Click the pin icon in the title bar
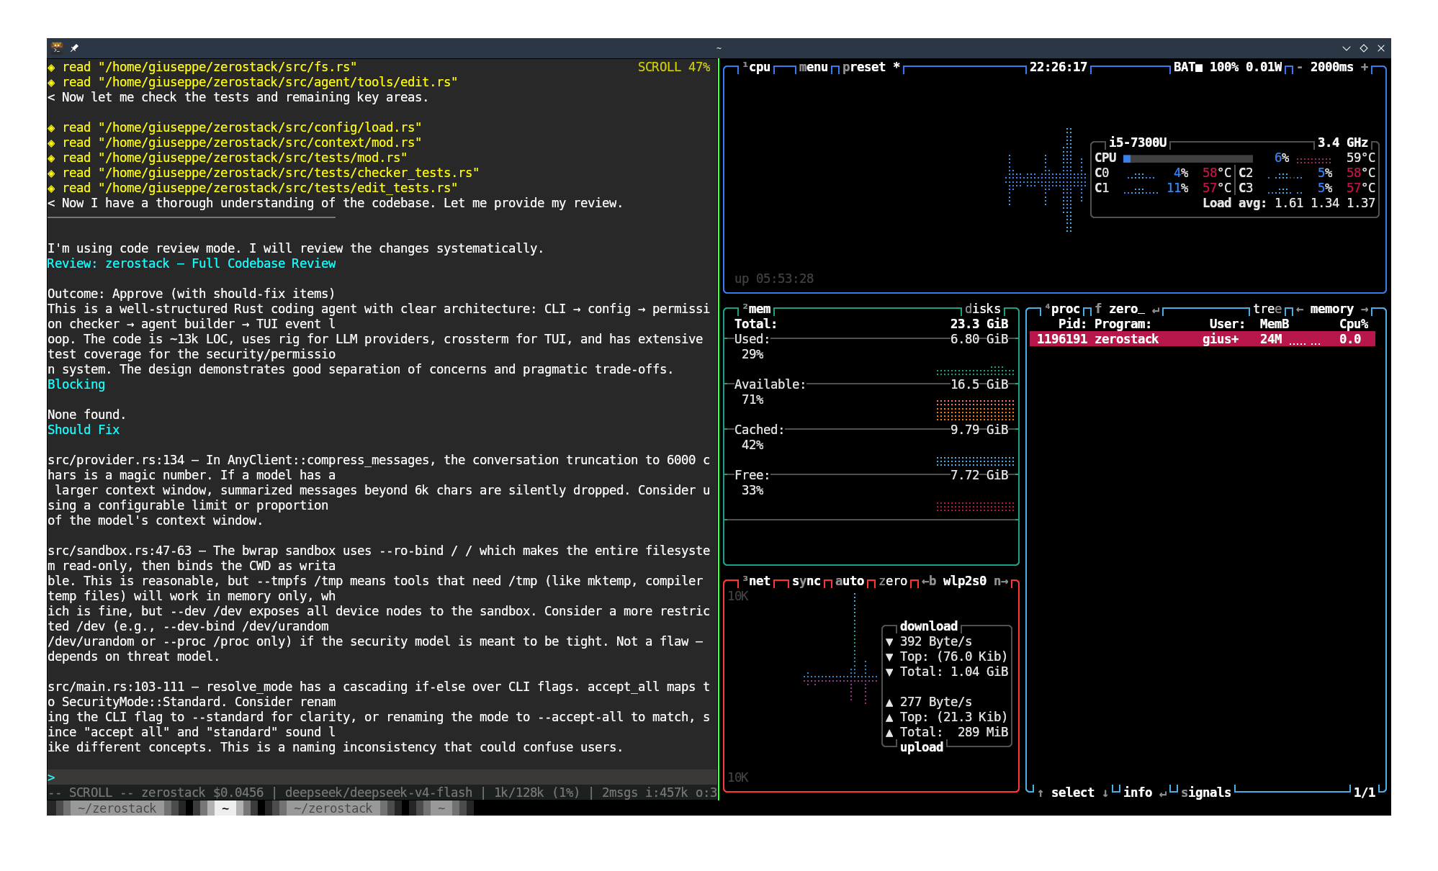This screenshot has width=1438, height=871. (x=74, y=48)
